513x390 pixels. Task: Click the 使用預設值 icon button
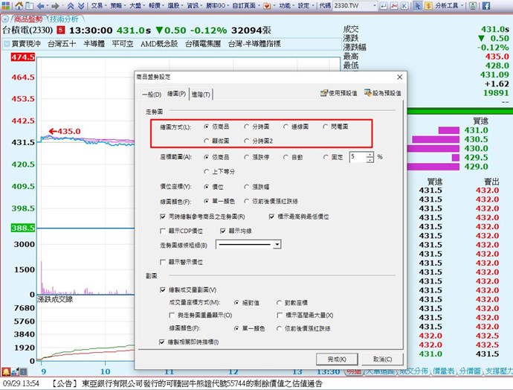click(323, 93)
